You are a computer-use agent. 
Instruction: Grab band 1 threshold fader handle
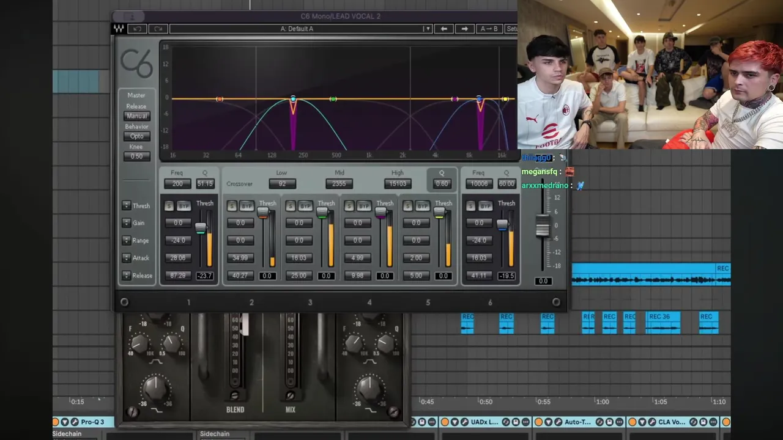point(201,228)
